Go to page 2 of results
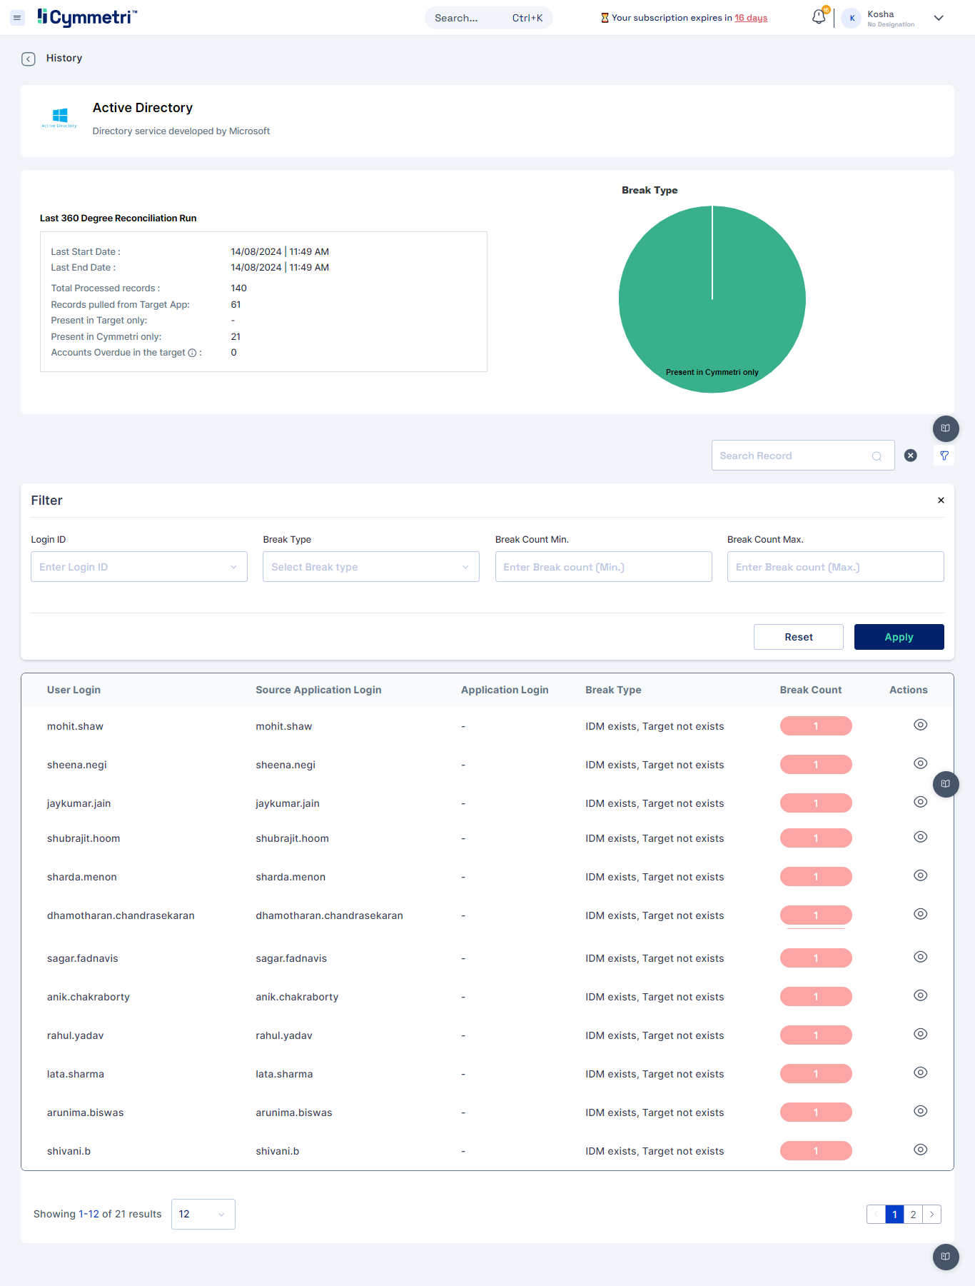 pos(913,1215)
